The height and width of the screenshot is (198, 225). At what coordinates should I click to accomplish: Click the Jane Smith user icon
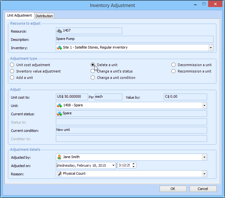click(59, 157)
